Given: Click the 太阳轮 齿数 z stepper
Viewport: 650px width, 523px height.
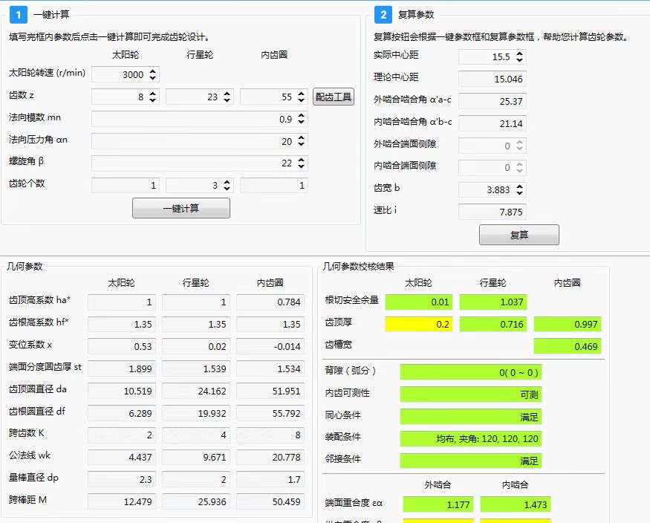Looking at the screenshot, I should click(x=153, y=97).
